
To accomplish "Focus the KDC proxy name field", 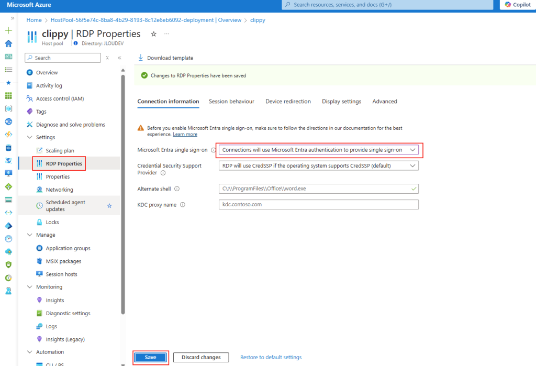I will [319, 205].
